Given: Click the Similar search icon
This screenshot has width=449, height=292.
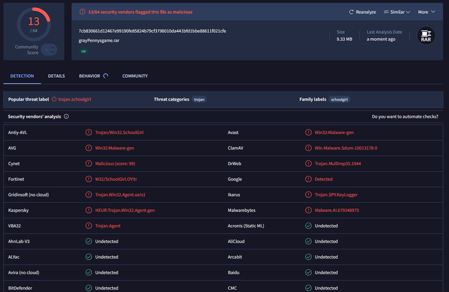Looking at the screenshot, I should click(x=386, y=12).
